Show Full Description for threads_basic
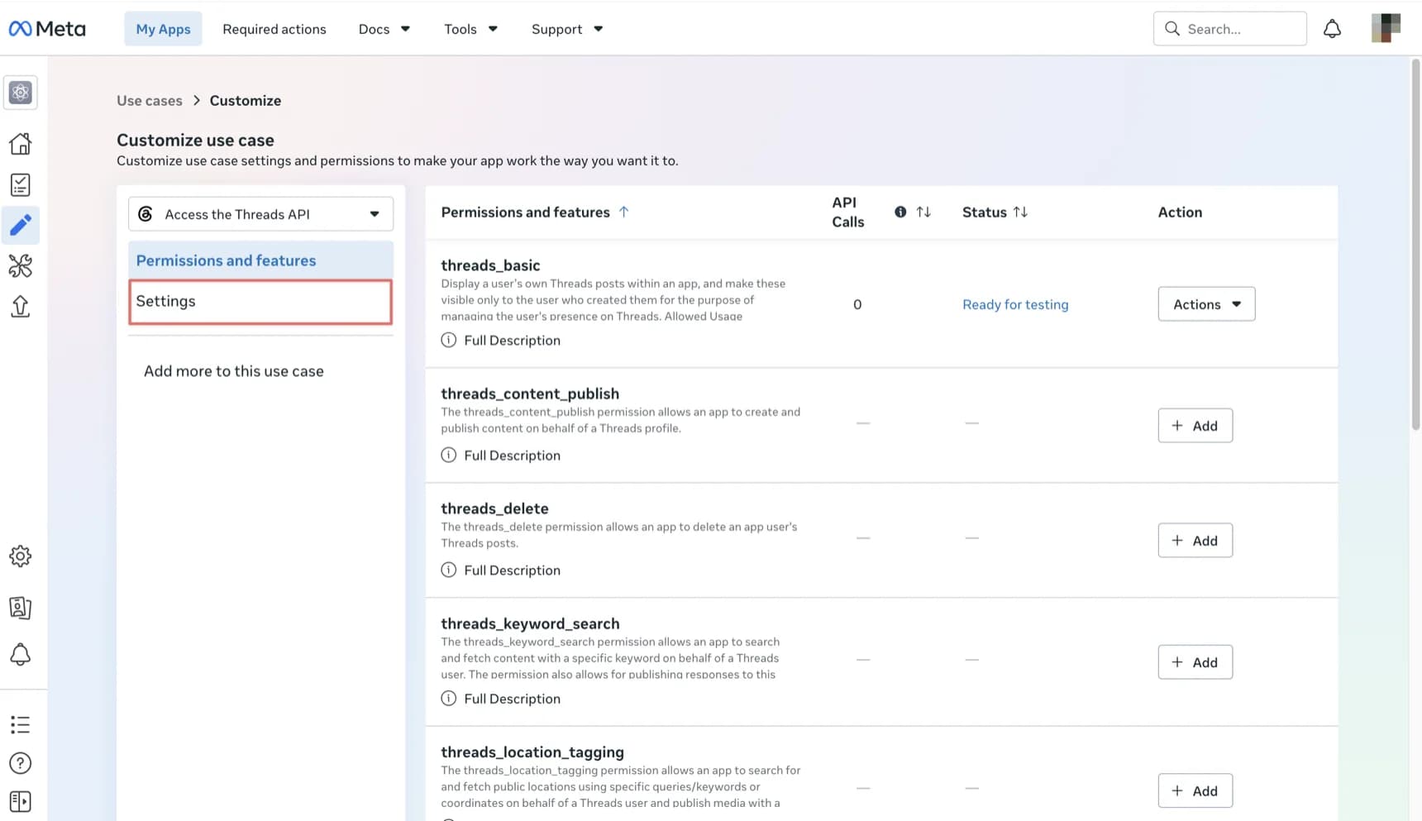1422x821 pixels. (501, 341)
